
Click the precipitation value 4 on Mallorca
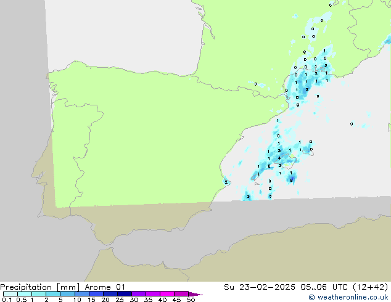click(279, 158)
